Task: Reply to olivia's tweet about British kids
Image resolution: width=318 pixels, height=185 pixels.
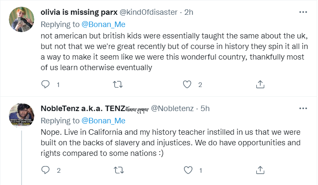Action: pos(45,84)
